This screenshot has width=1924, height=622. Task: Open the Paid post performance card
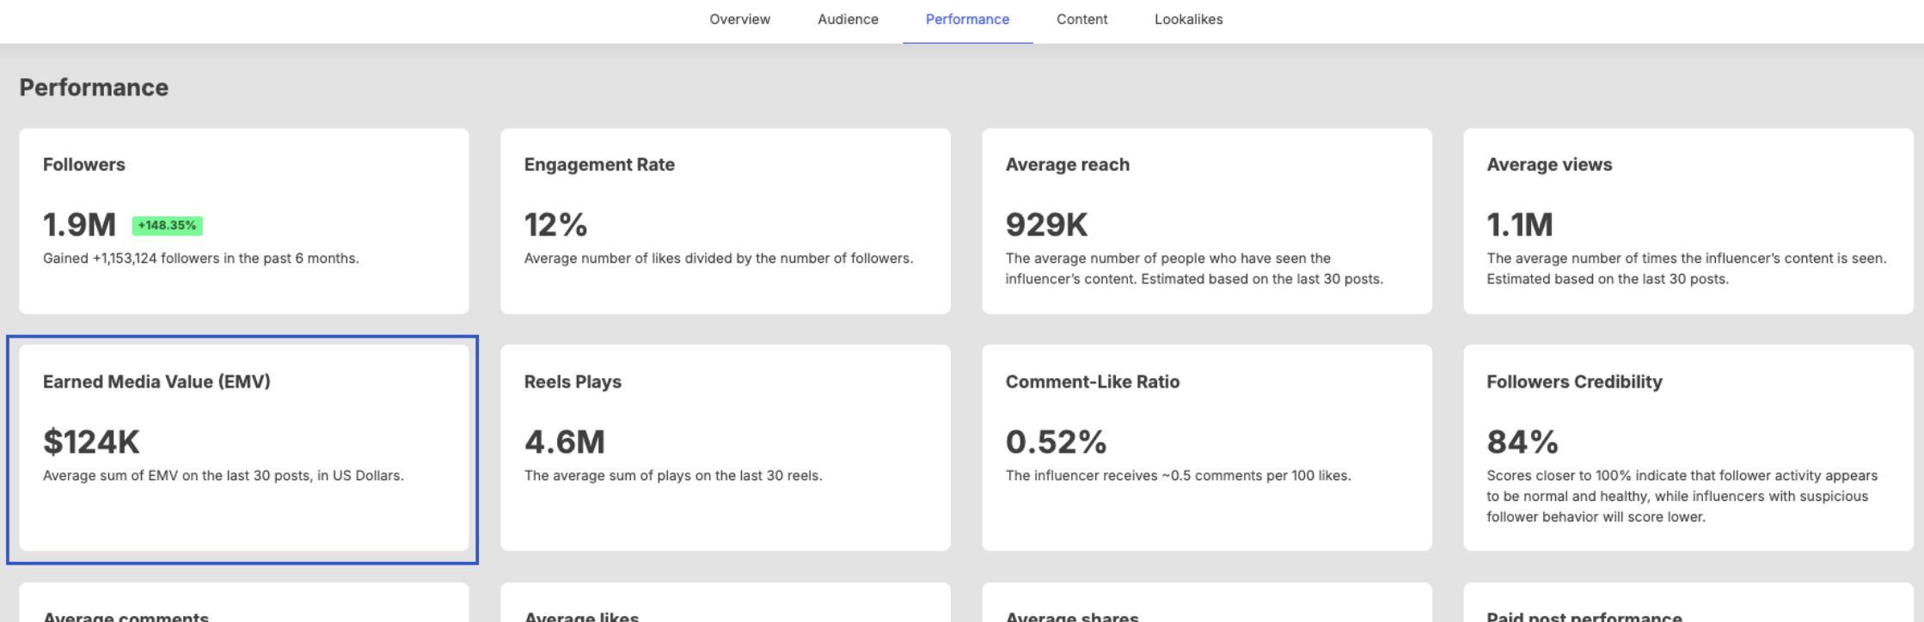coord(1688,607)
